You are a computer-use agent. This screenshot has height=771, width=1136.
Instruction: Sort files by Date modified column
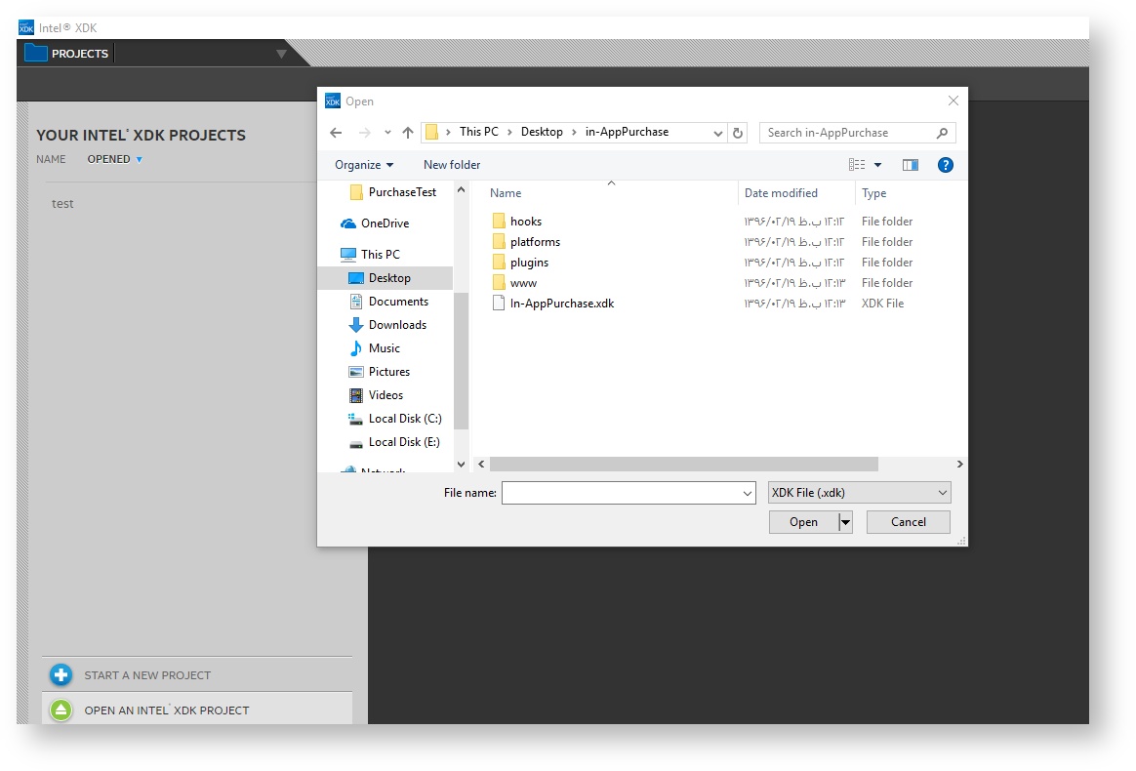coord(781,193)
